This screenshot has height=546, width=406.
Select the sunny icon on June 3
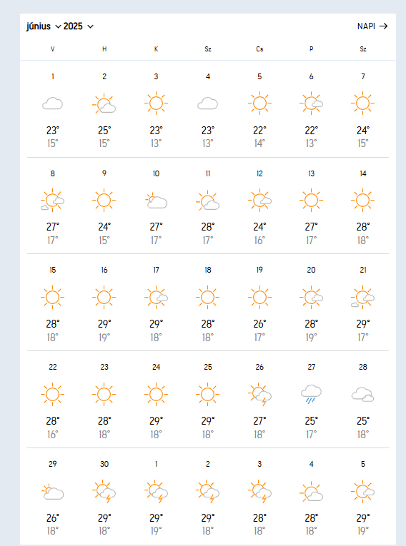[x=156, y=103]
